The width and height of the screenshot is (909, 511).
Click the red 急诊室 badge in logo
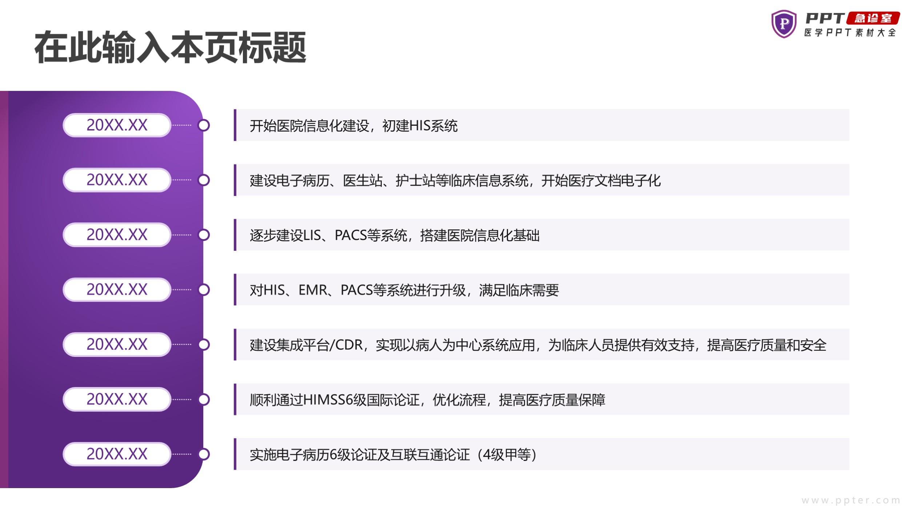click(873, 18)
